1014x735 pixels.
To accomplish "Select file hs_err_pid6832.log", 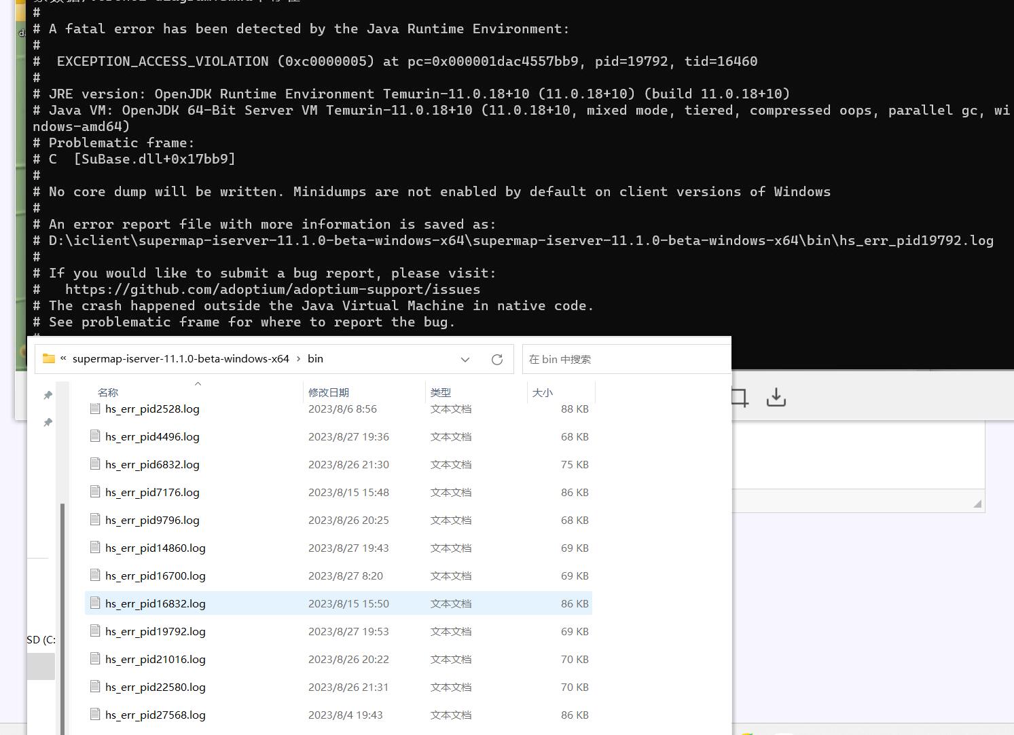I will (338, 464).
